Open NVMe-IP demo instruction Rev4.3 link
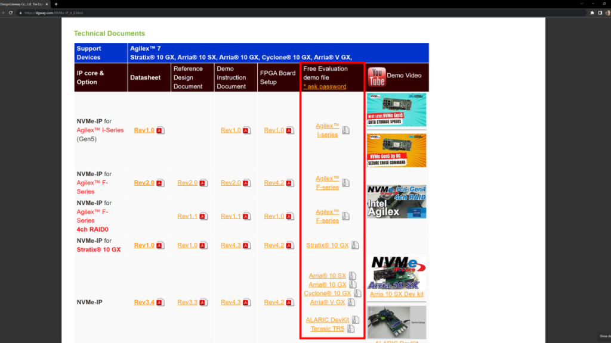 point(231,302)
